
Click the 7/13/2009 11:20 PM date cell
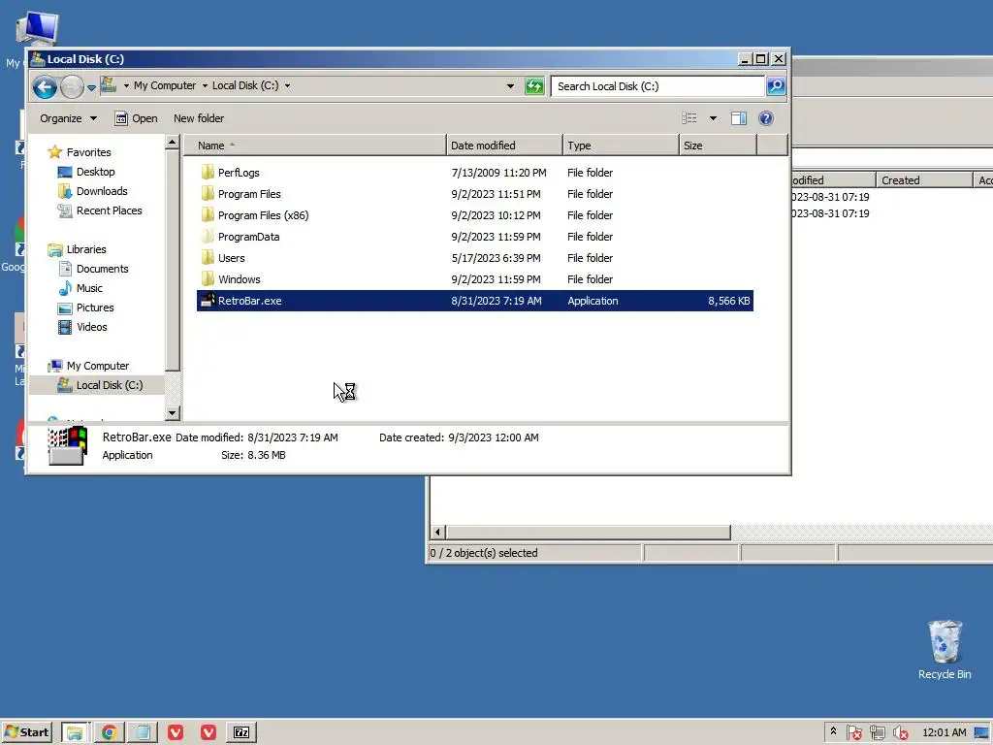498,173
